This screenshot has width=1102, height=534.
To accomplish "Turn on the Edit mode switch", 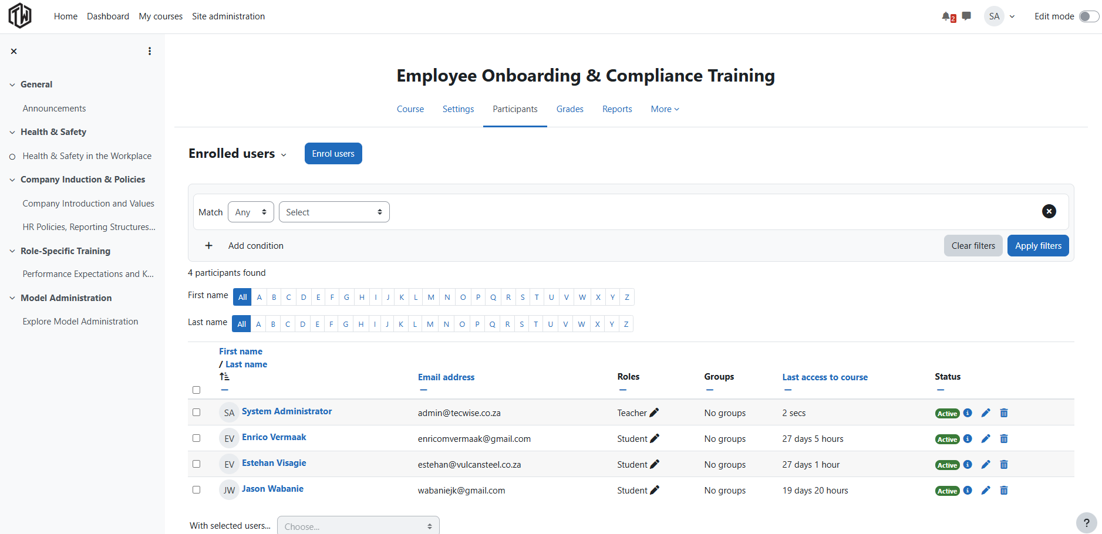I will (x=1088, y=16).
